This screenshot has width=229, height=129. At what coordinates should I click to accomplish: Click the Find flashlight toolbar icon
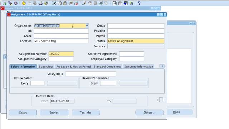click(x=10, y=3)
